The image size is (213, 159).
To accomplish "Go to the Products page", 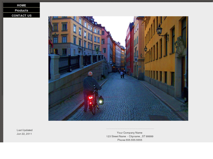I will pyautogui.click(x=21, y=11).
